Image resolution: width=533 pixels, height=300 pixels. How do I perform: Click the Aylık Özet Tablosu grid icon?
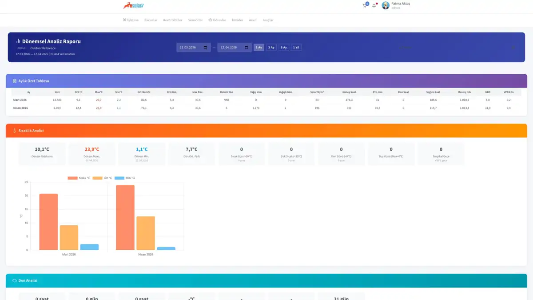click(x=15, y=81)
